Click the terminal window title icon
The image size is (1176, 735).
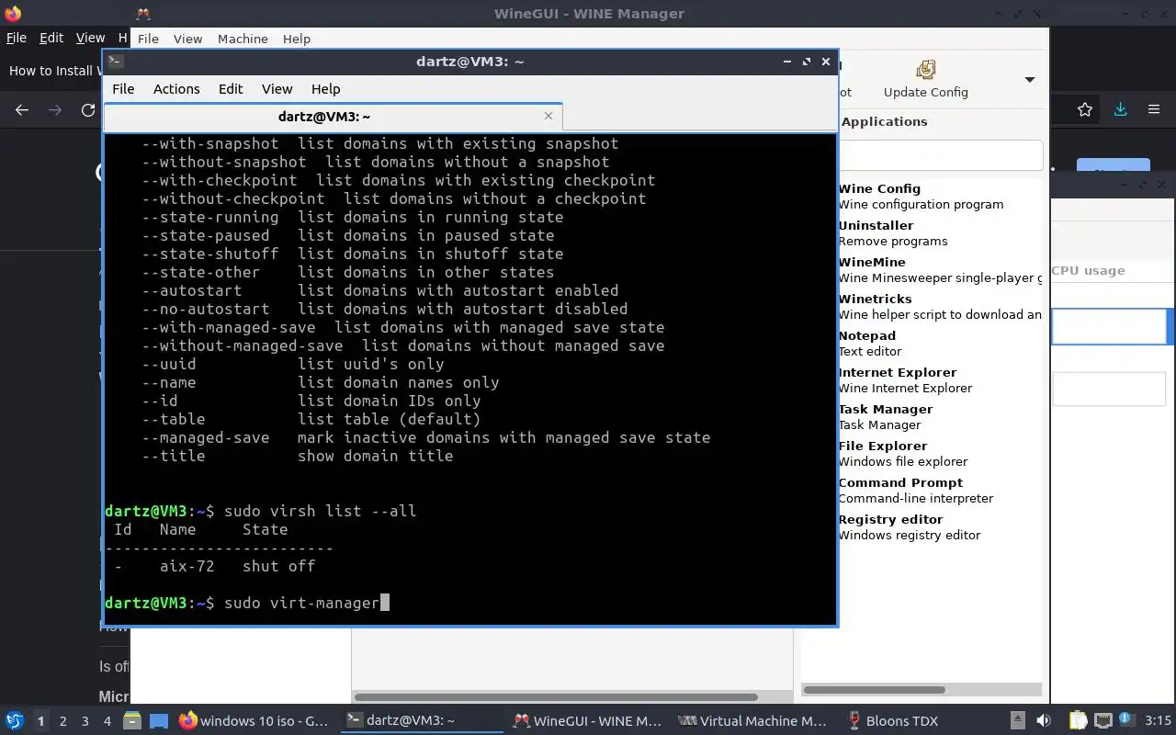(115, 62)
